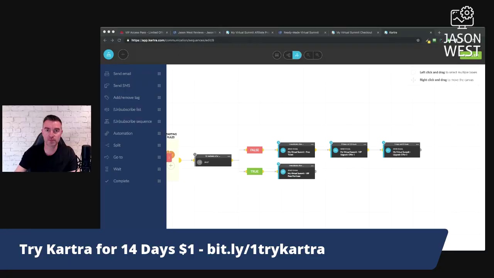Click the Automation icon in sidebar
This screenshot has height=278, width=494.
tap(107, 133)
